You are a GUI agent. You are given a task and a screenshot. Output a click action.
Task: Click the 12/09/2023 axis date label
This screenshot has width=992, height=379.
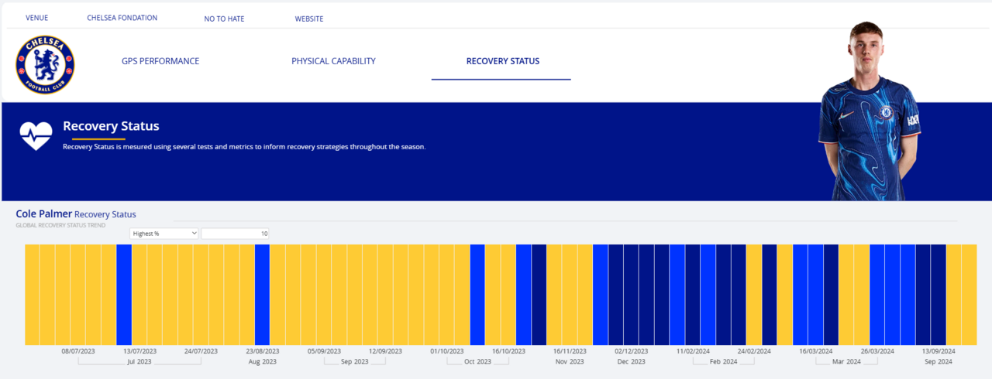click(x=385, y=351)
